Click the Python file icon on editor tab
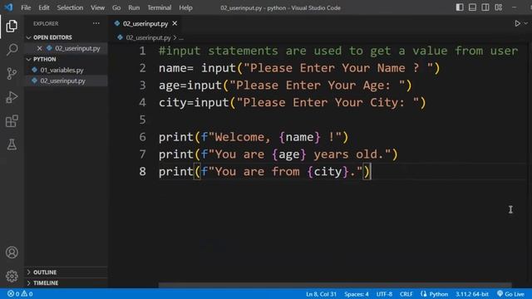Image resolution: width=532 pixels, height=299 pixels. tap(117, 23)
